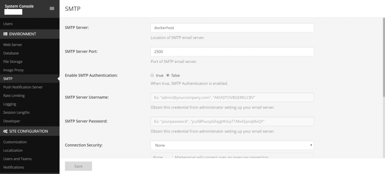The width and height of the screenshot is (385, 174).
Task: Click the Environment section server icon
Action: [5, 34]
